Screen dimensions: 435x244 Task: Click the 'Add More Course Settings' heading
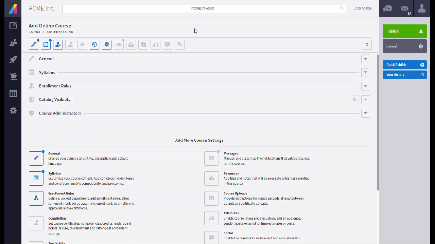pos(199,140)
